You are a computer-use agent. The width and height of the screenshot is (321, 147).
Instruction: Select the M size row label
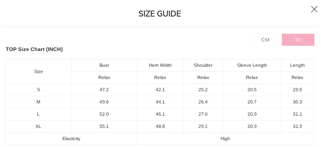click(x=39, y=102)
